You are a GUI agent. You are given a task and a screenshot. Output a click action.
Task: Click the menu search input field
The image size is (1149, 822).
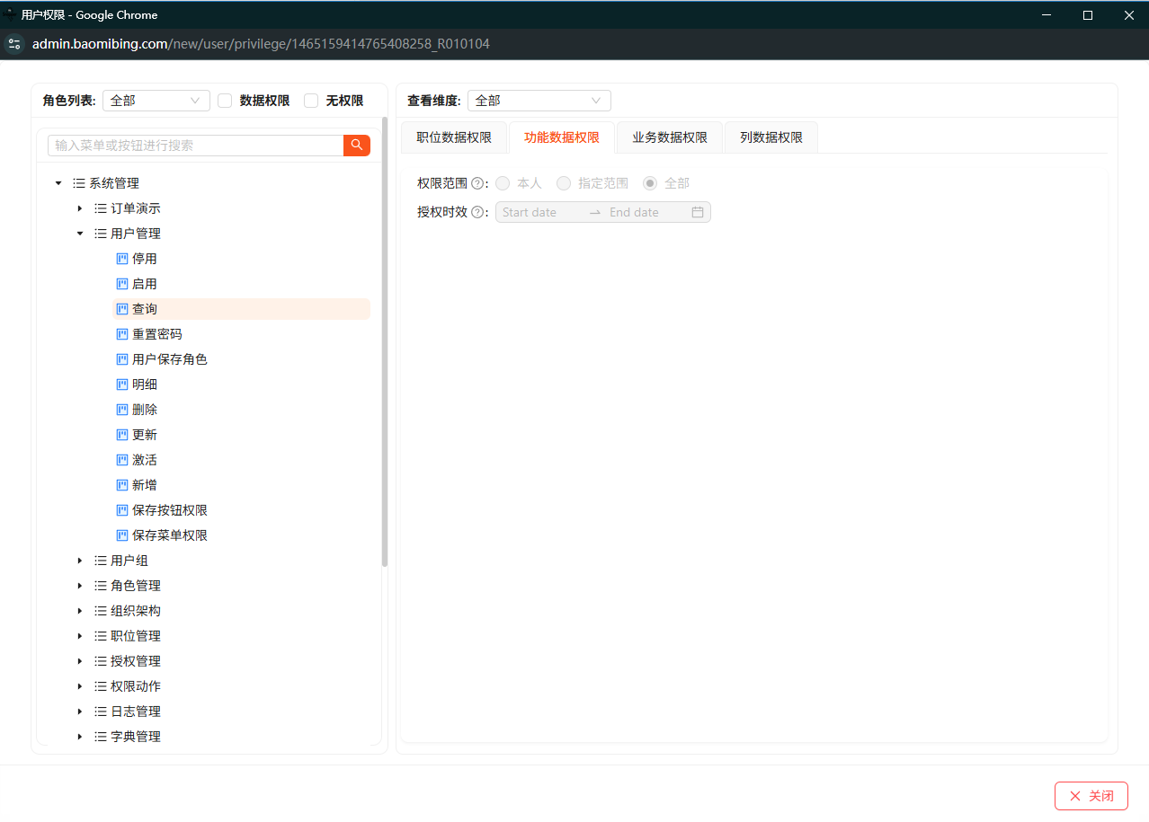[195, 146]
